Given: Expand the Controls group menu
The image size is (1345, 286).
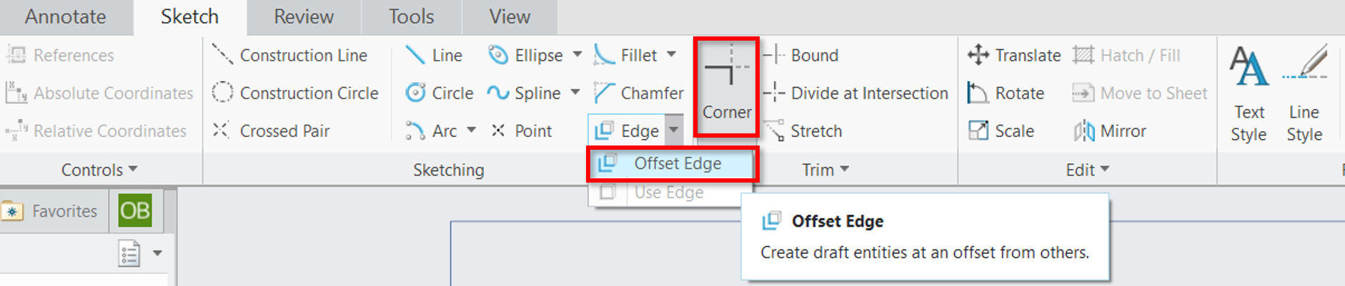Looking at the screenshot, I should coord(99,170).
